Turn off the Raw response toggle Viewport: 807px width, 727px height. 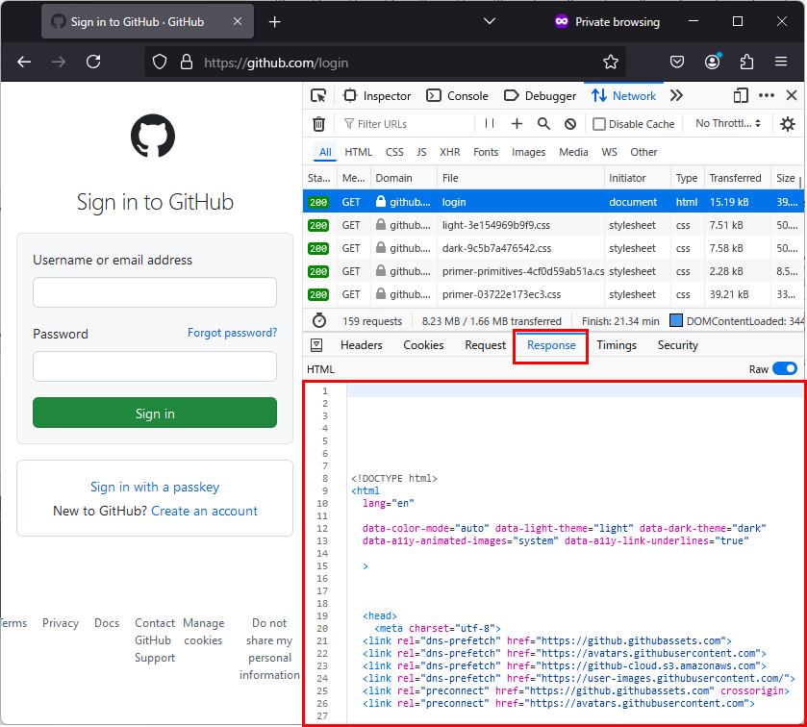coord(784,369)
